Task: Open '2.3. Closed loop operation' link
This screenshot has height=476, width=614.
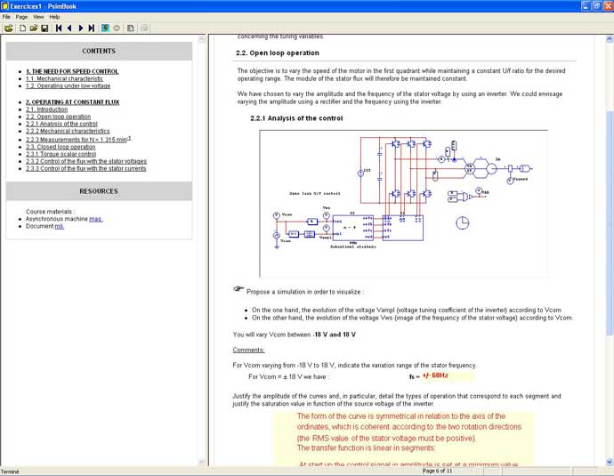Action: pos(61,147)
